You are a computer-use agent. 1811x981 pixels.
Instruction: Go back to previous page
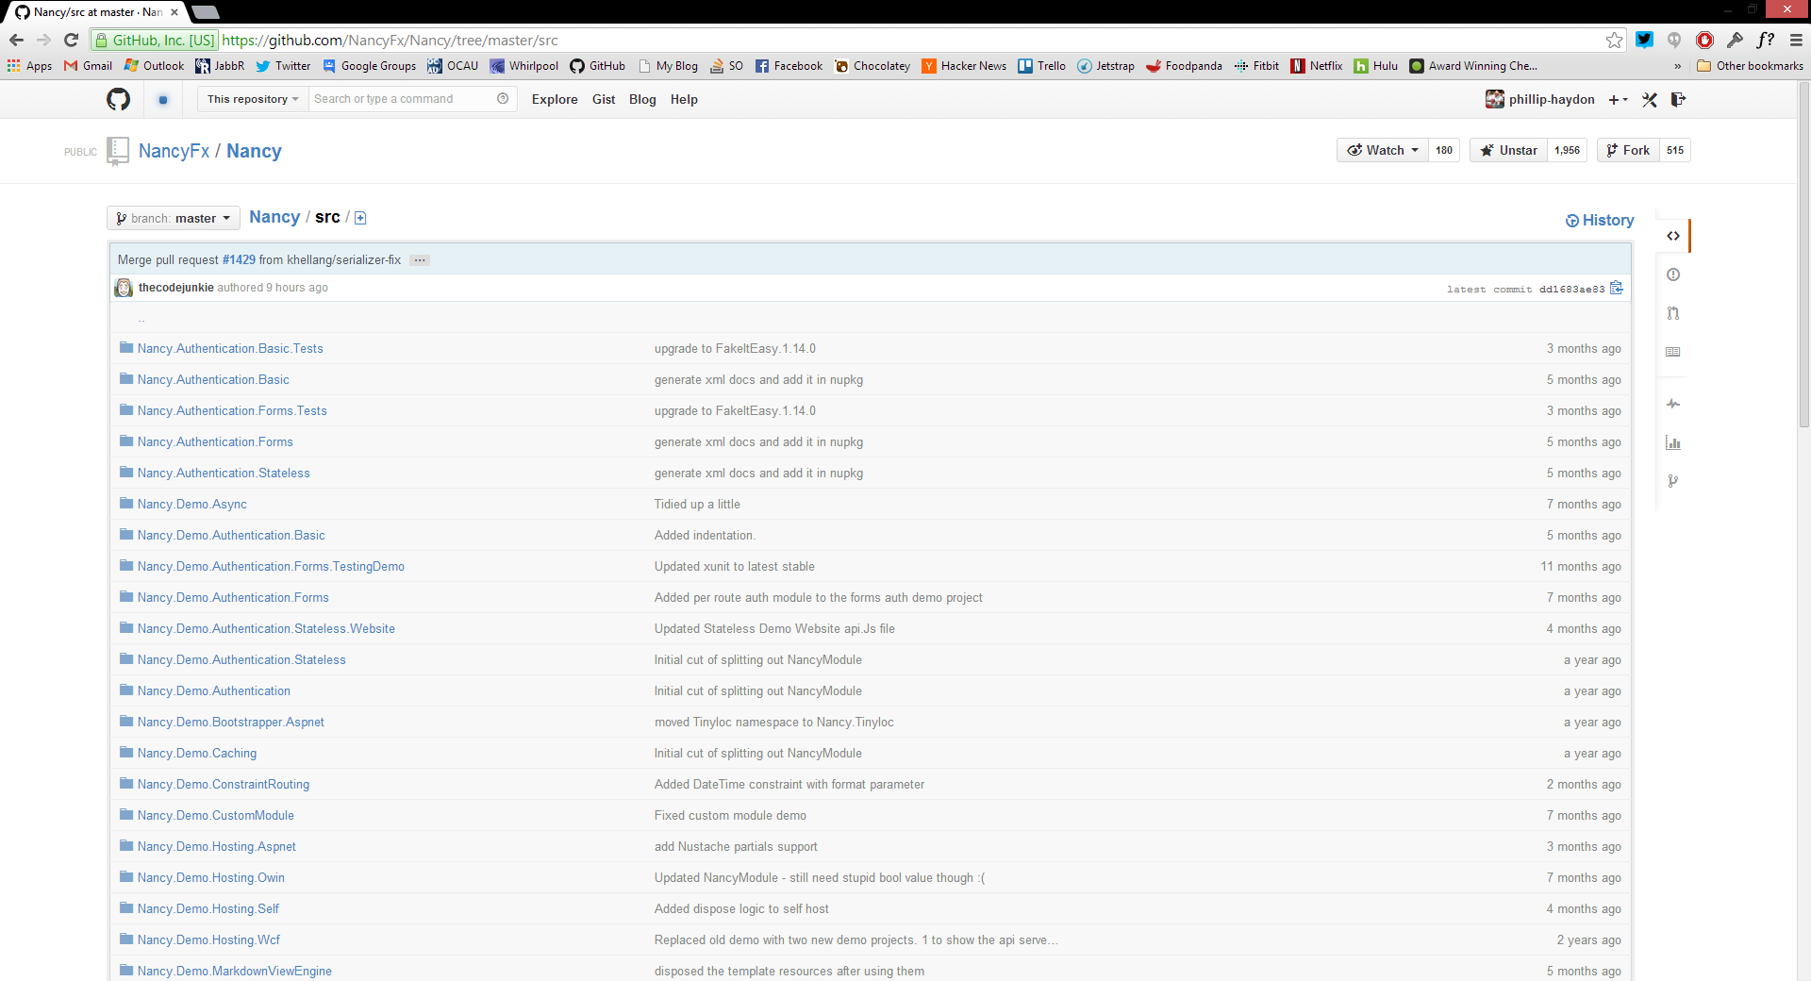pos(16,40)
